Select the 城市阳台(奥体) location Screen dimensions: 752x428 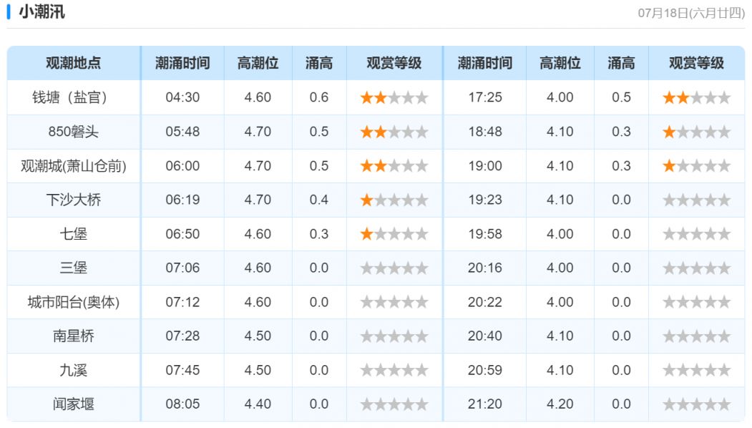74,302
